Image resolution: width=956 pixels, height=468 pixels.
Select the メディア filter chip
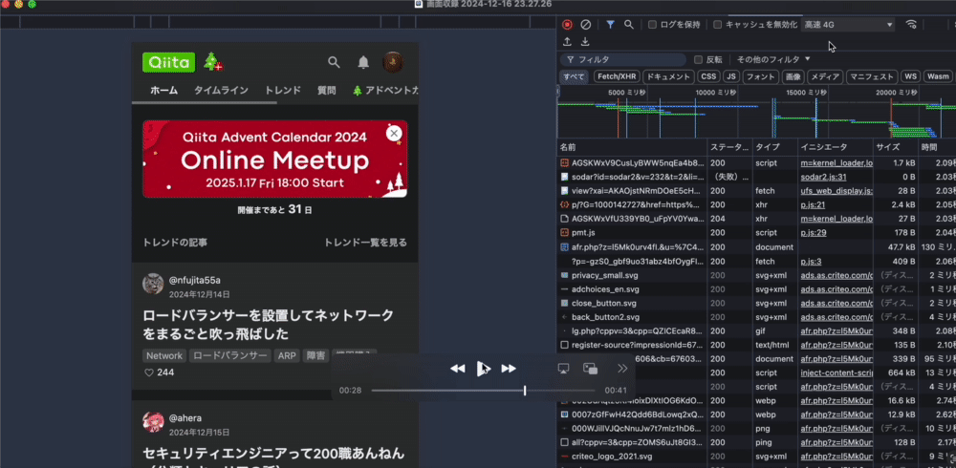[826, 76]
